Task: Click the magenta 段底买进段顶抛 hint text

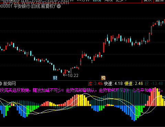Action: [x=14, y=90]
